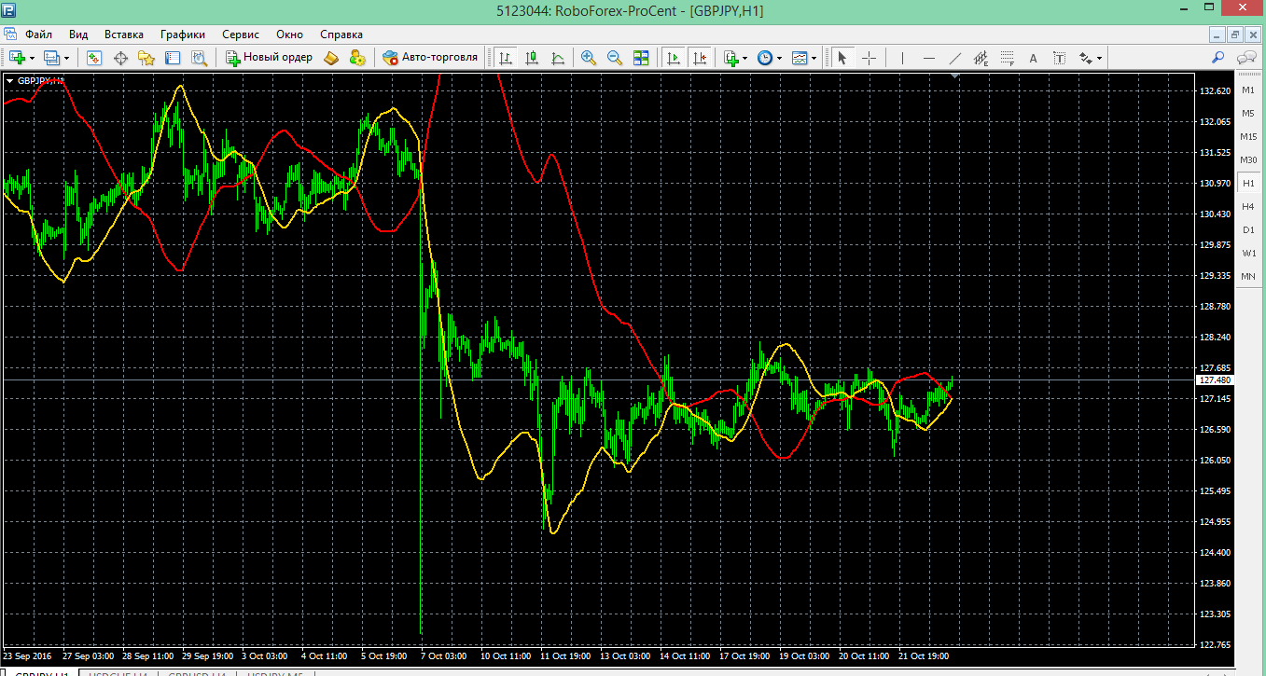The image size is (1266, 676).
Task: Zoom in on the chart
Action: pos(589,58)
